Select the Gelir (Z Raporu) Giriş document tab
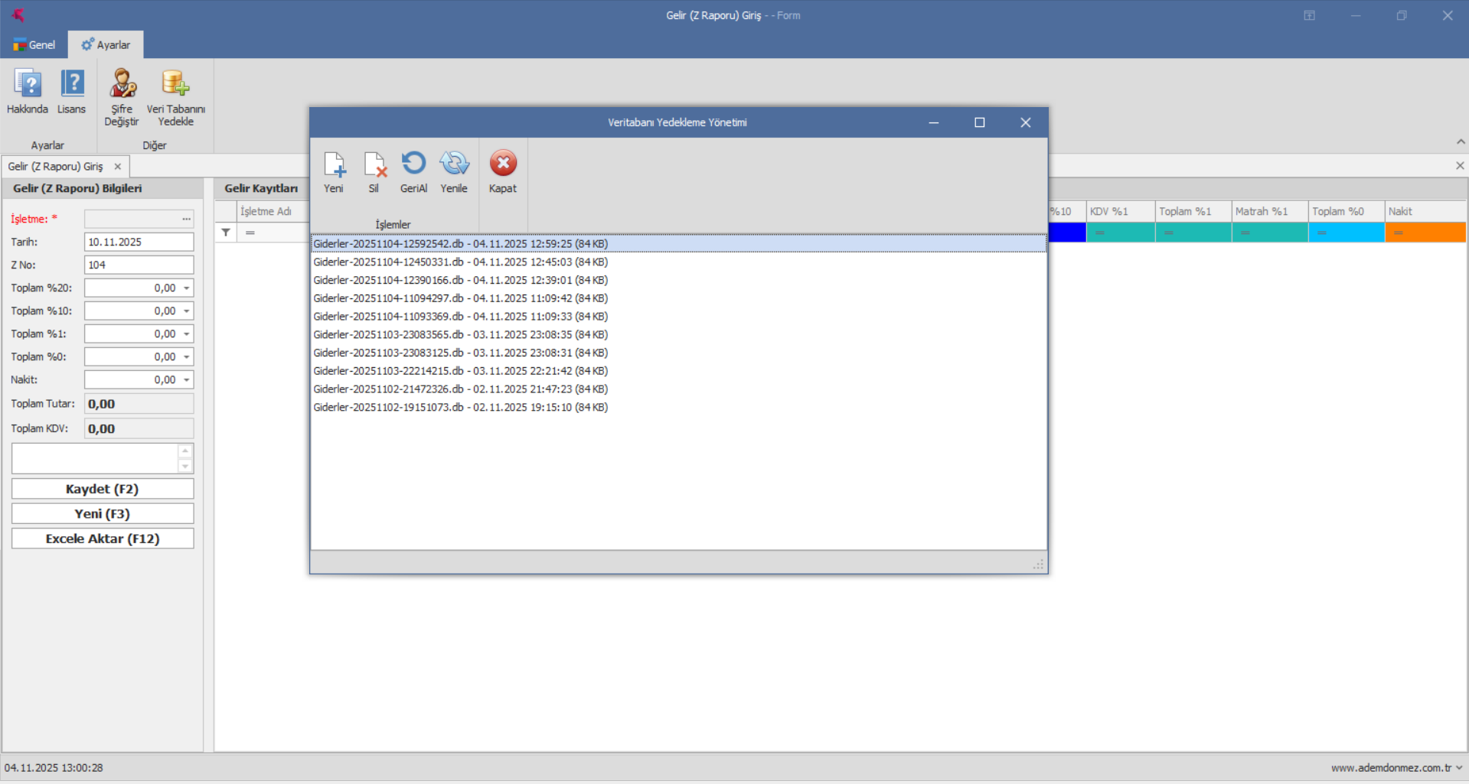Viewport: 1469px width, 784px height. tap(55, 167)
